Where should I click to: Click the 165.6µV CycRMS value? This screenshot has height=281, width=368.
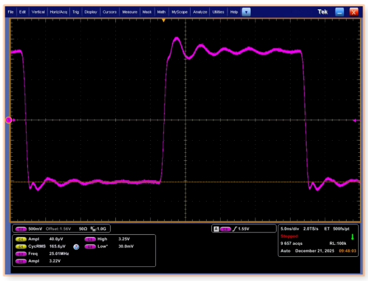(x=57, y=246)
